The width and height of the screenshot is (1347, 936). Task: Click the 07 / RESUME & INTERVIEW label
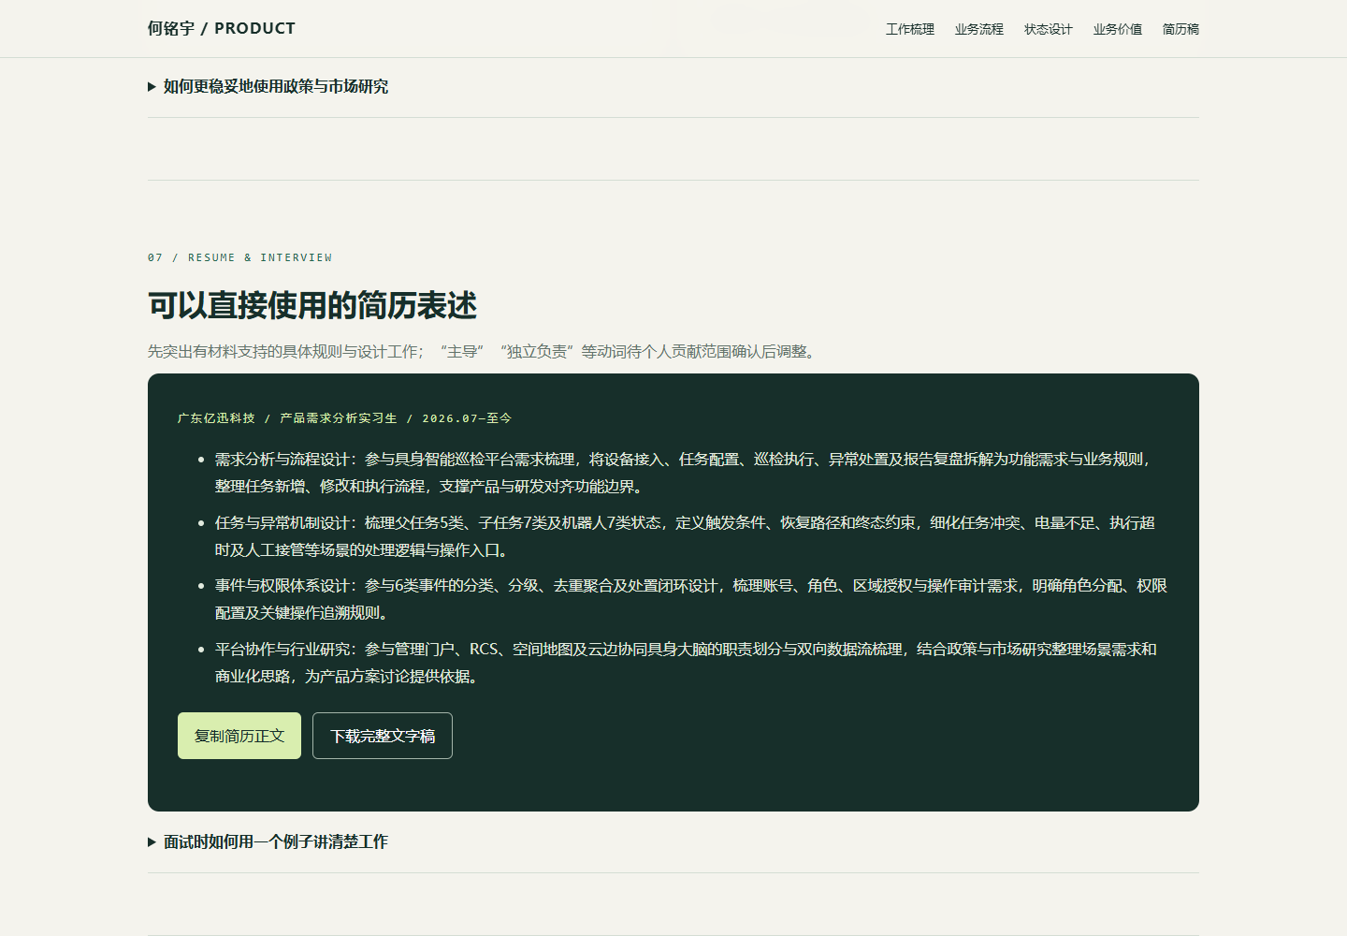coord(239,257)
